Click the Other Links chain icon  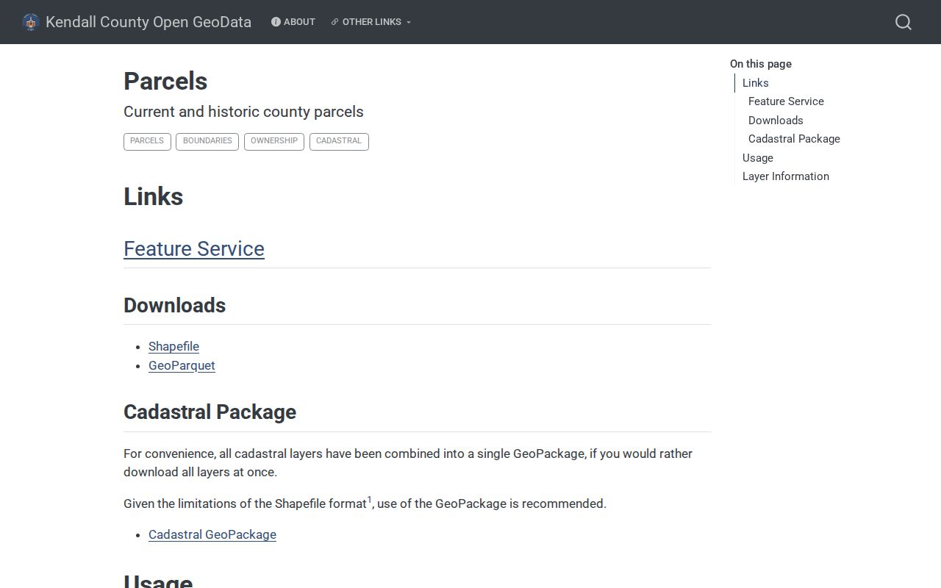tap(334, 22)
